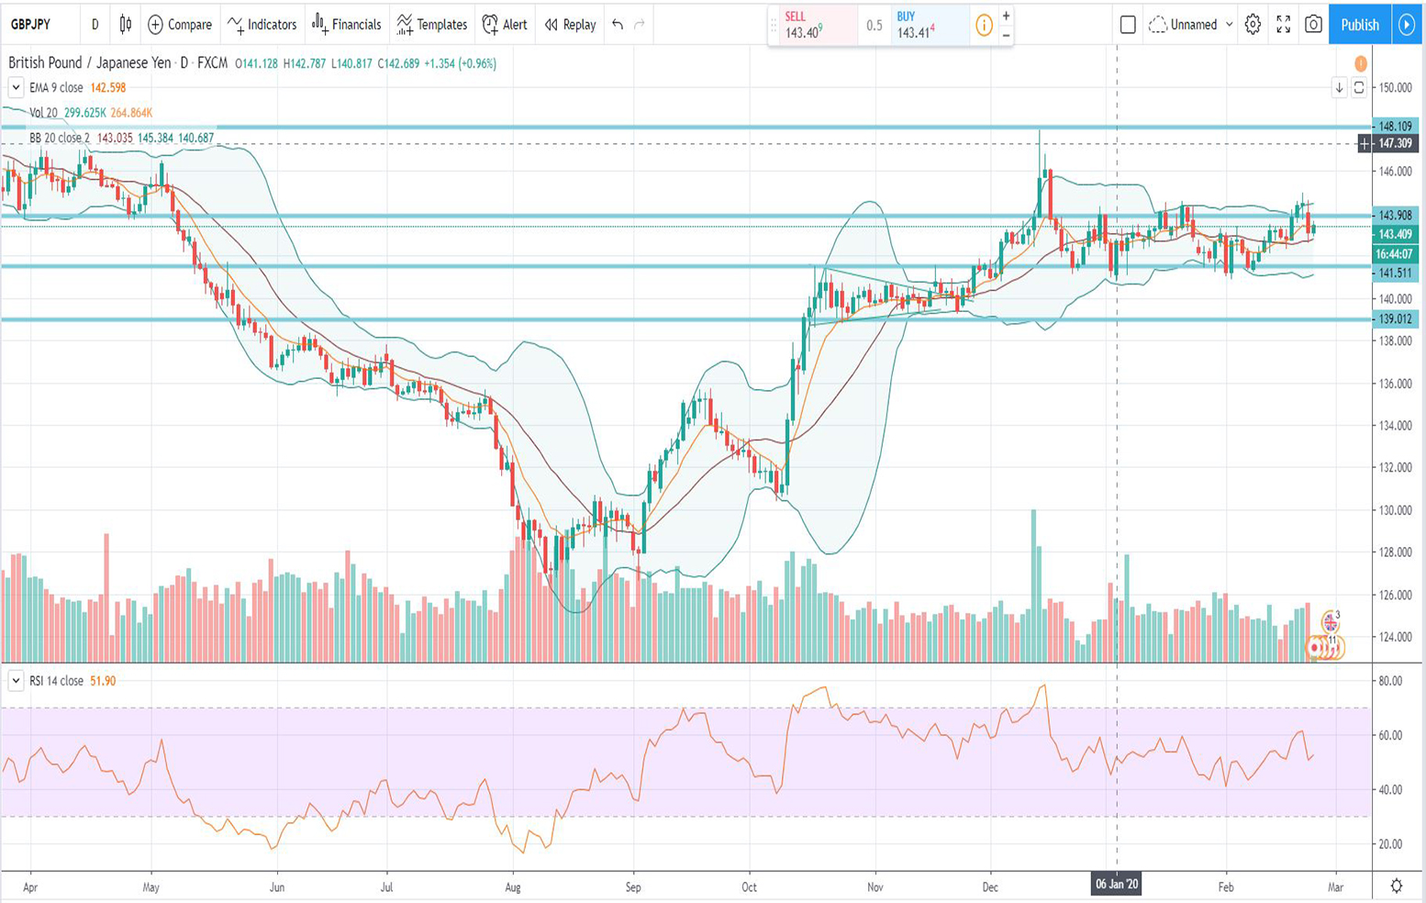Click the blue Publish button
The image size is (1426, 903).
click(x=1359, y=25)
